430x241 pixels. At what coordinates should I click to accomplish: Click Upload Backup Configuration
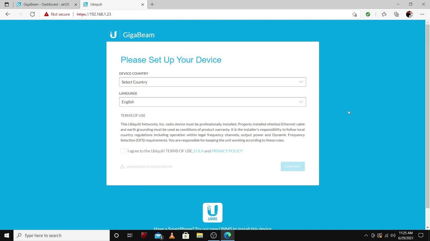click(146, 167)
